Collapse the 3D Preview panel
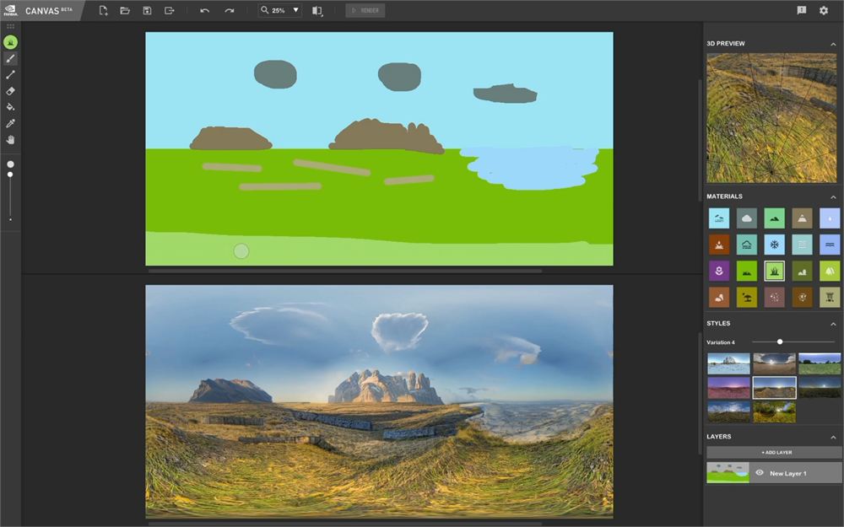 point(833,44)
